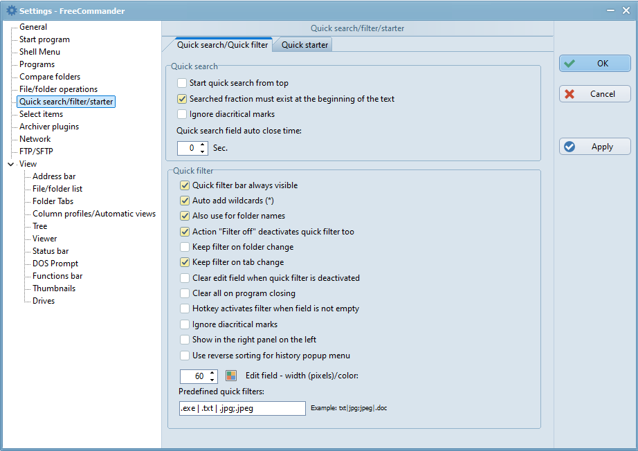Collapse the View tree node
The width and height of the screenshot is (638, 451).
click(10, 165)
